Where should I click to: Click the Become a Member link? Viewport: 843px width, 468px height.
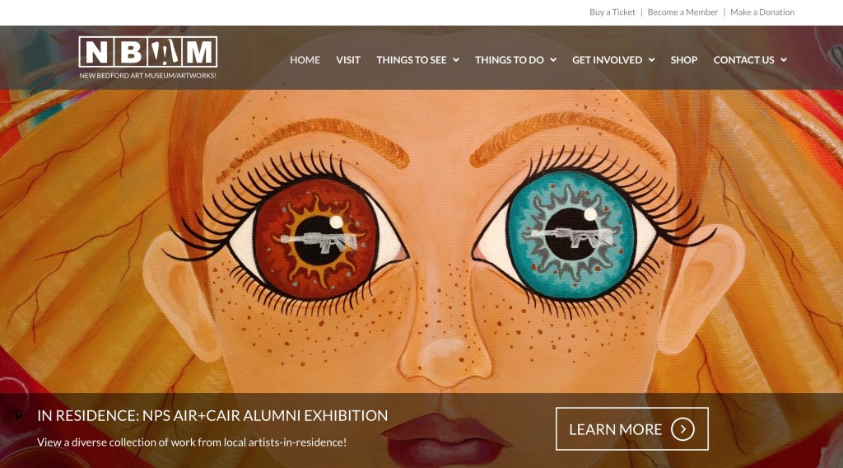point(682,12)
